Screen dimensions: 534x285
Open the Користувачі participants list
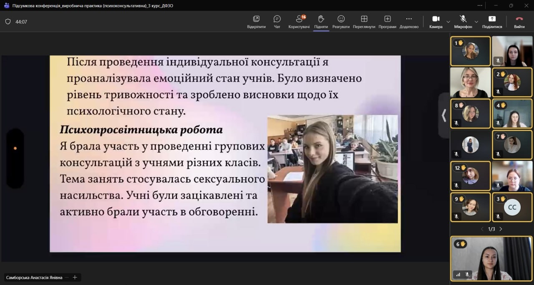click(299, 22)
